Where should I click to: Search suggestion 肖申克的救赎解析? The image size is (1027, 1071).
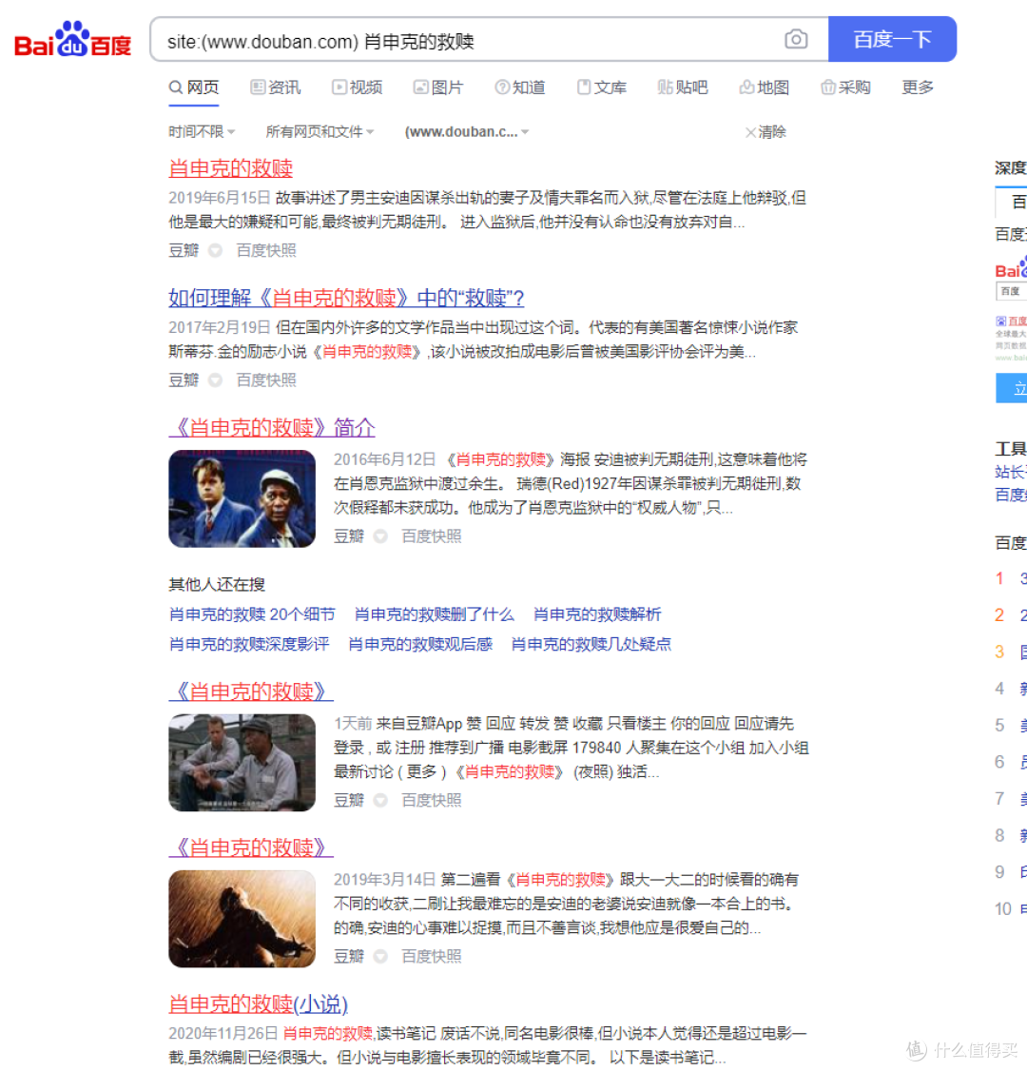(x=597, y=614)
